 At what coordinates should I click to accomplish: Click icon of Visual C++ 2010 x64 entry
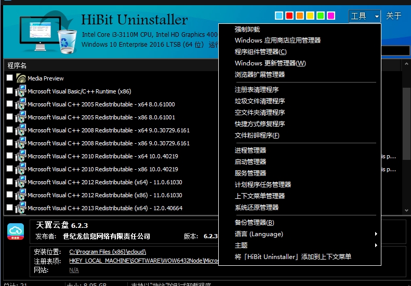click(x=21, y=156)
